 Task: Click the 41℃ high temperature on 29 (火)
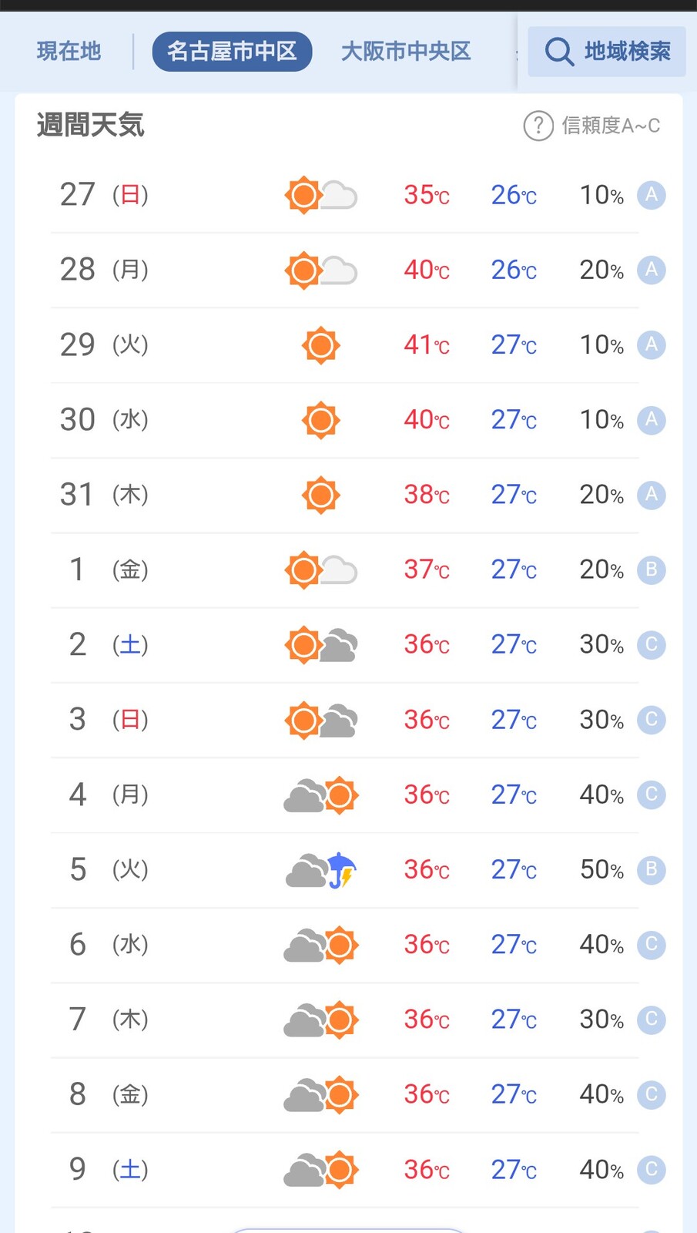tap(426, 345)
